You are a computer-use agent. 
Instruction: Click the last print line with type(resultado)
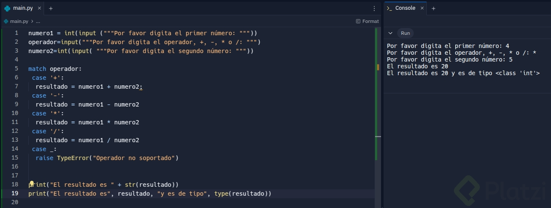tap(150, 194)
